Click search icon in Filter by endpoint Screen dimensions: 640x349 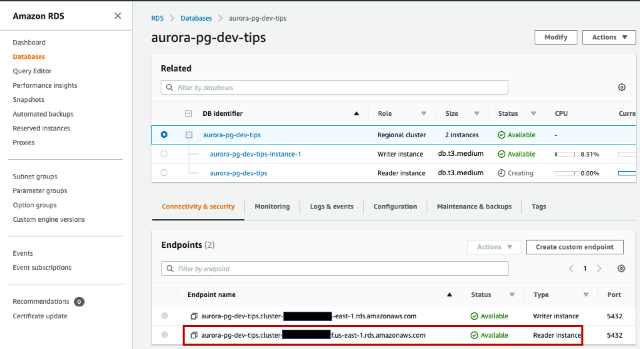(170, 268)
